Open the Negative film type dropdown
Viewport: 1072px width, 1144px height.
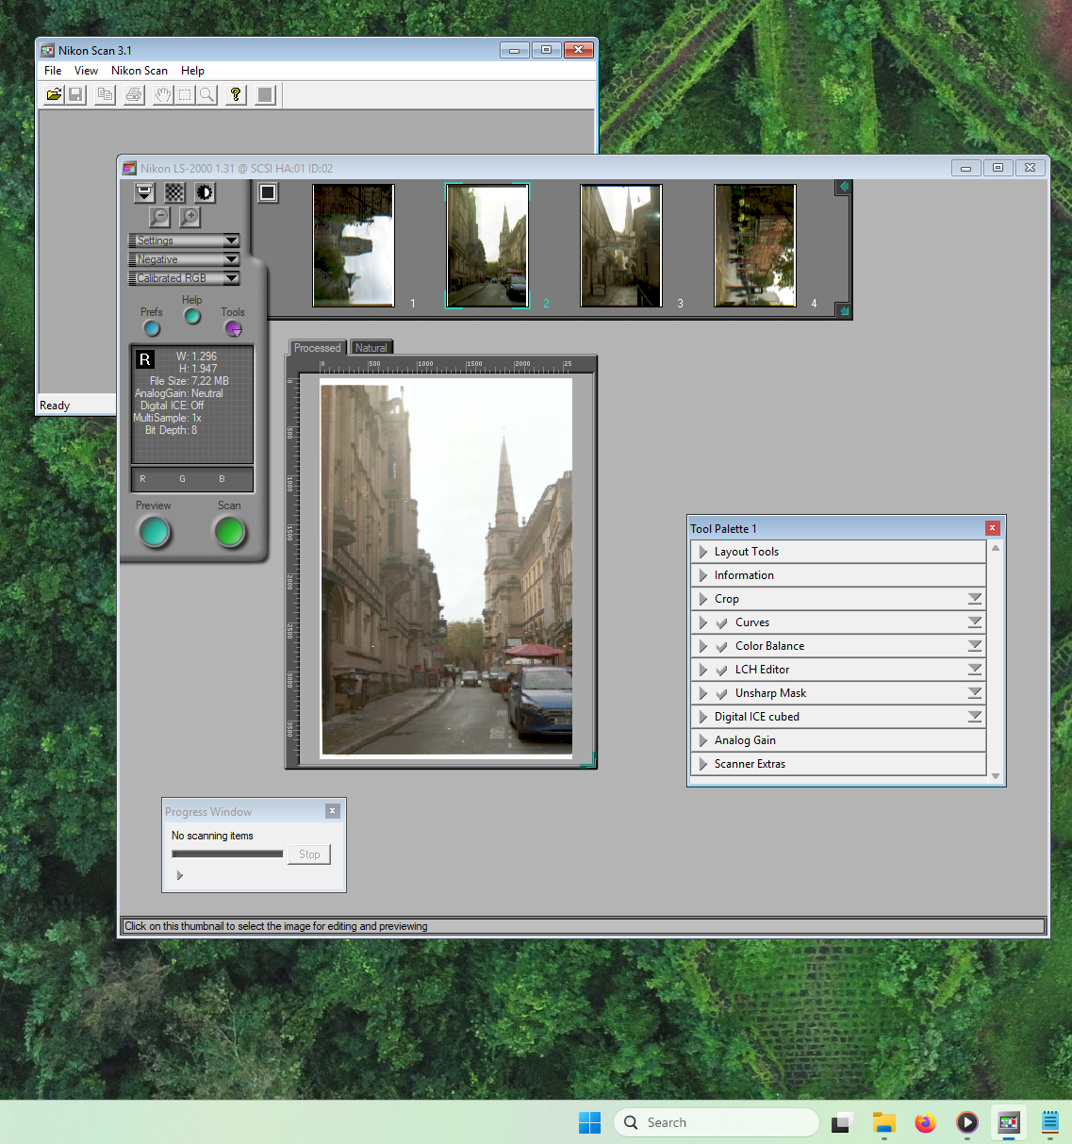pos(183,259)
